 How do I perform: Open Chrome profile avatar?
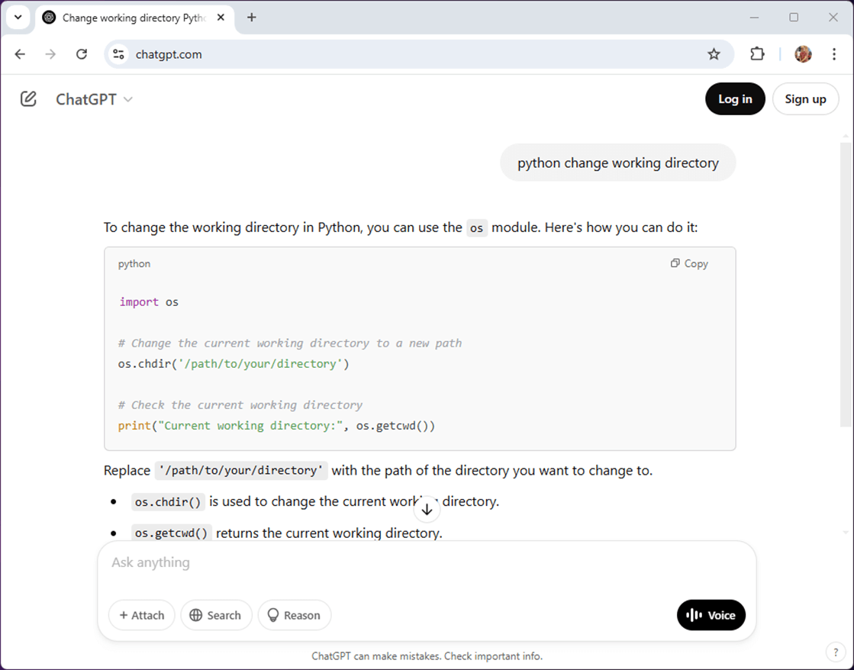click(x=803, y=54)
